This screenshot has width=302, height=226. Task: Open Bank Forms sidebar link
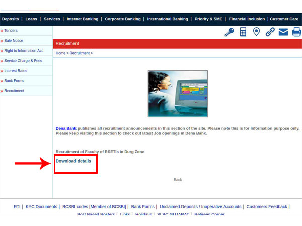point(14,81)
